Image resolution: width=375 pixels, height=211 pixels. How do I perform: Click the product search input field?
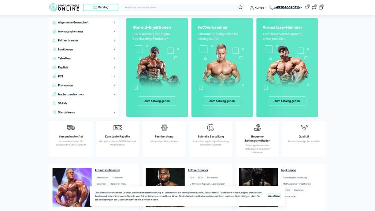point(181,7)
